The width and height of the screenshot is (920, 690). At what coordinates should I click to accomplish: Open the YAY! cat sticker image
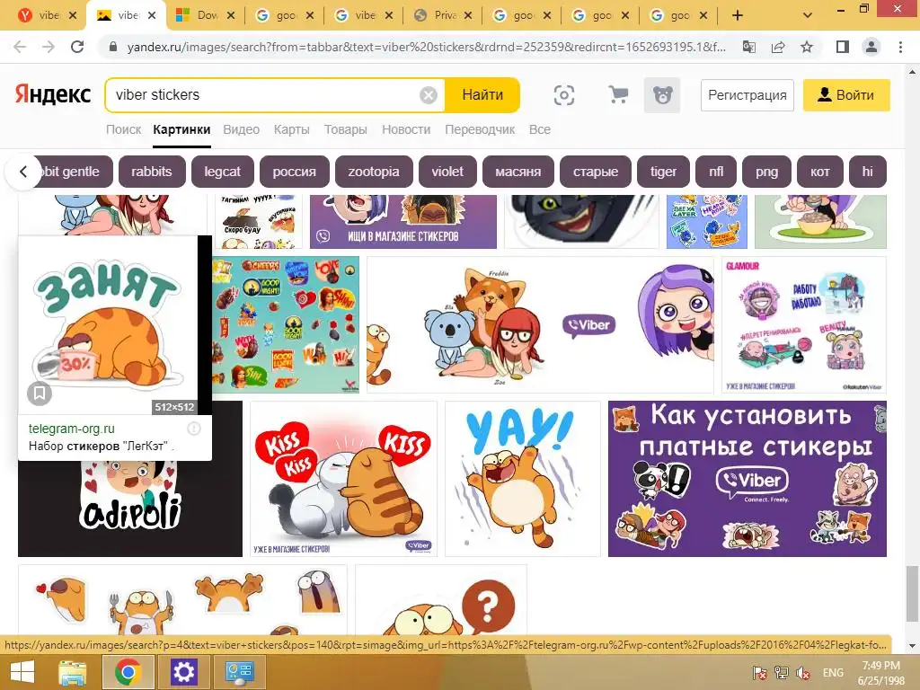click(x=523, y=479)
